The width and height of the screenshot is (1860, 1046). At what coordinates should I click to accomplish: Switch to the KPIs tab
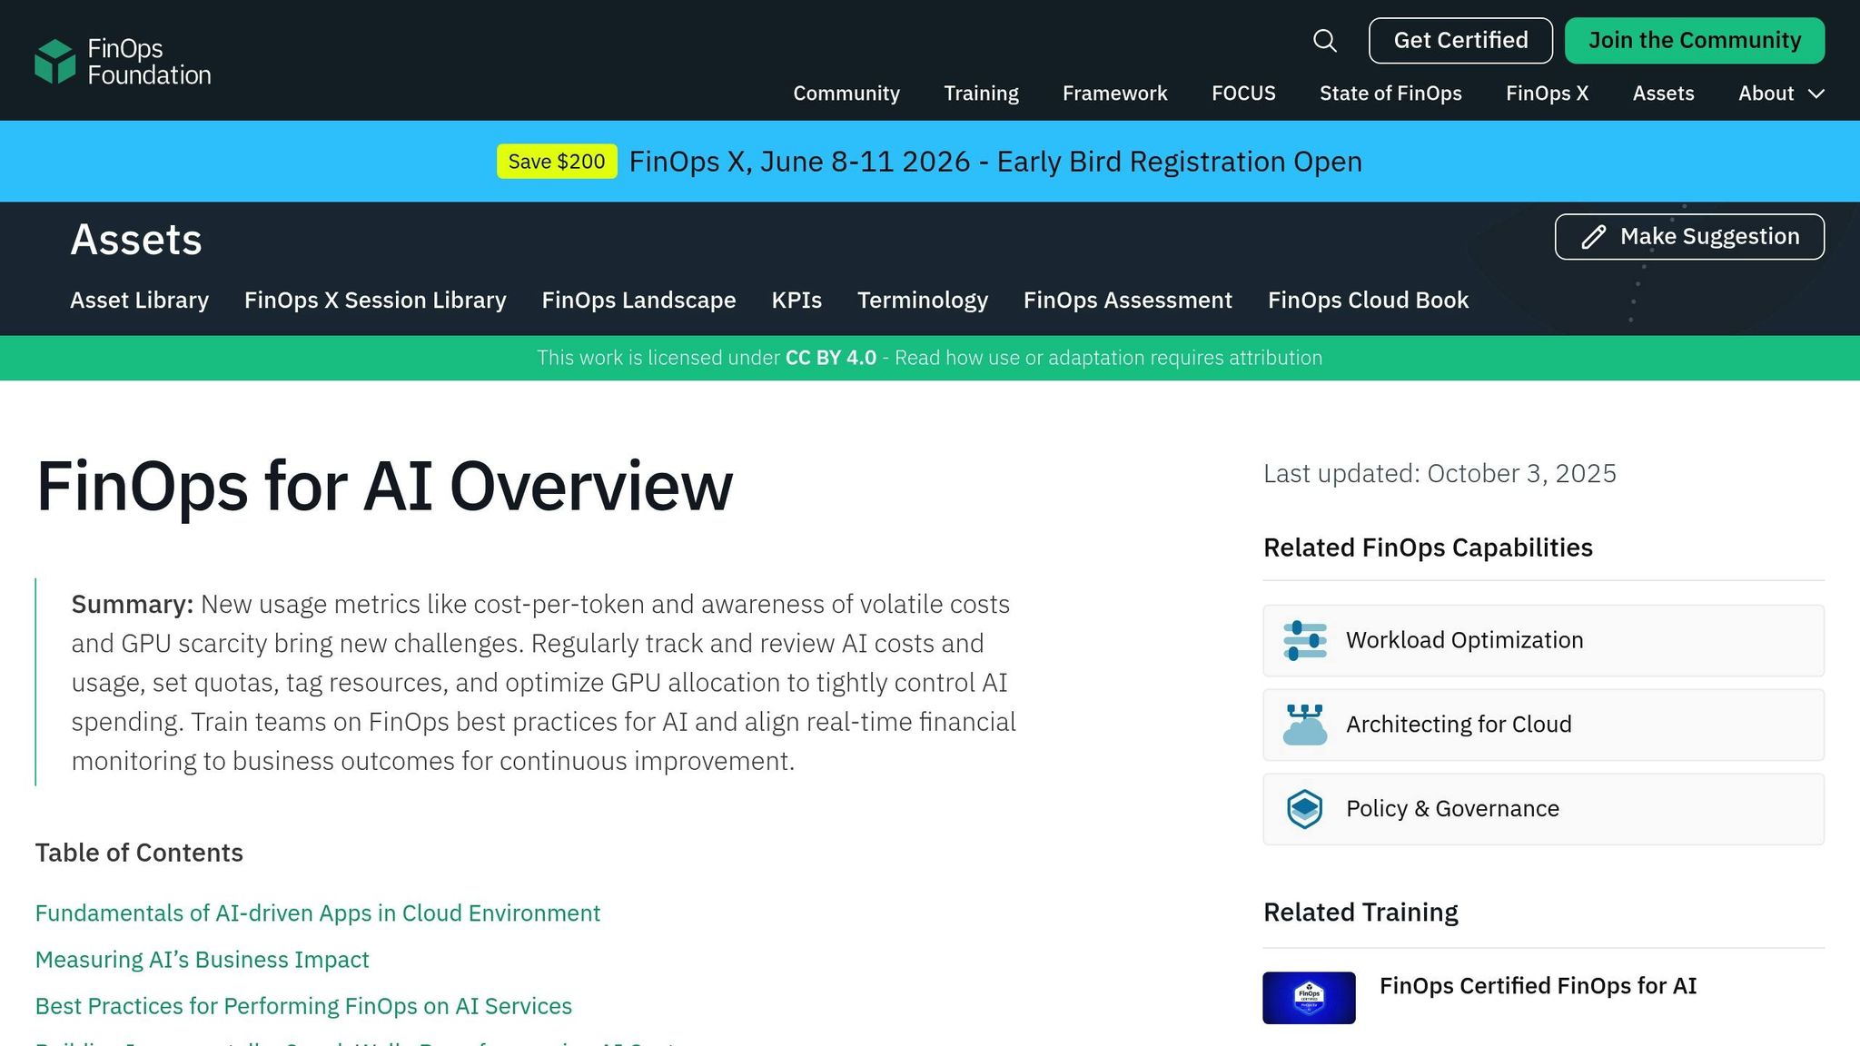[x=796, y=301]
